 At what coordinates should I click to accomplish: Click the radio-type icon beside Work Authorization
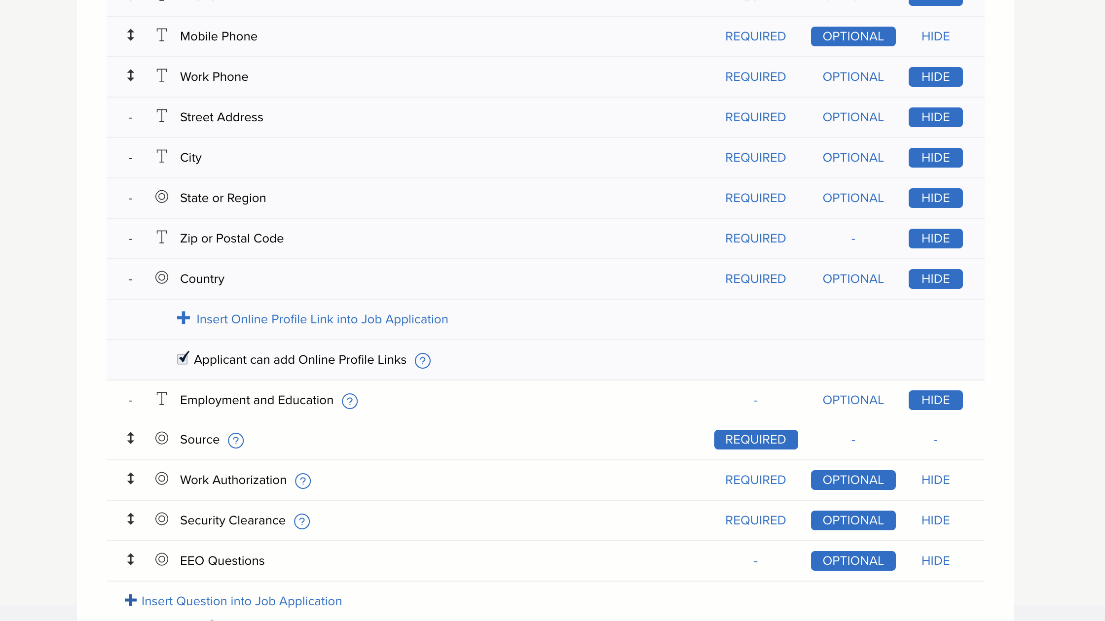pos(162,479)
